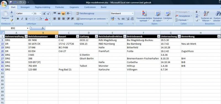Open Sorteren en filteren menu
This screenshot has height=104, width=221.
206,16
